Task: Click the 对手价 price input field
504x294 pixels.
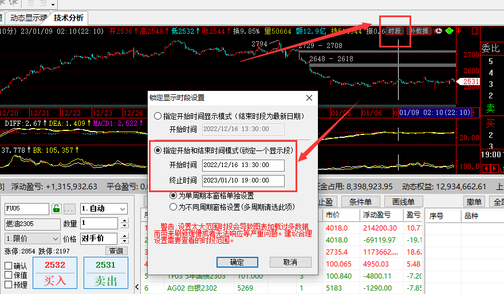Action: (99, 239)
